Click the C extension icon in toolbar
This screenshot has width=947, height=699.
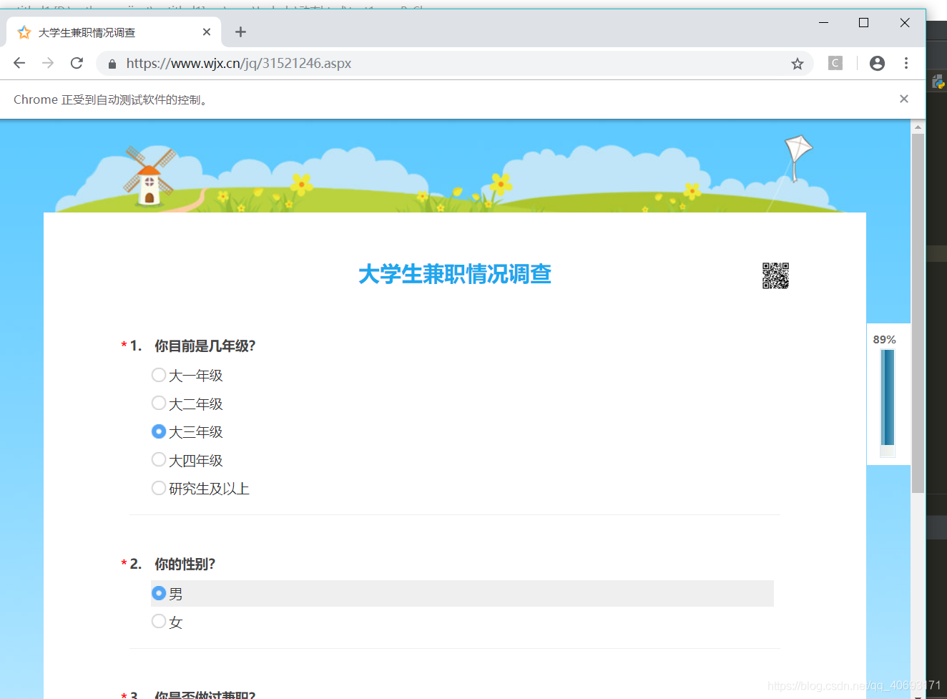[x=834, y=63]
